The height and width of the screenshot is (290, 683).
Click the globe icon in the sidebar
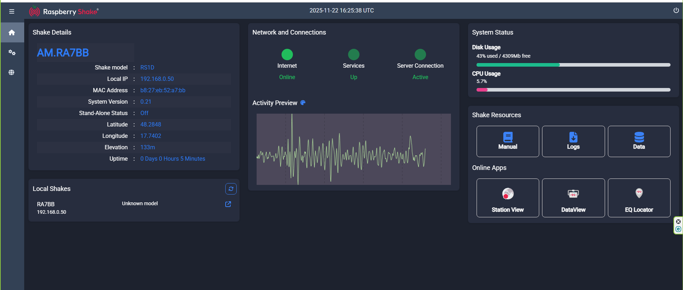pos(12,72)
